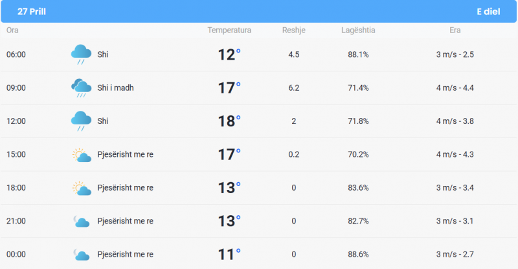This screenshot has width=518, height=269.
Task: Click the moon cloud icon at 00:00
Action: tap(82, 255)
